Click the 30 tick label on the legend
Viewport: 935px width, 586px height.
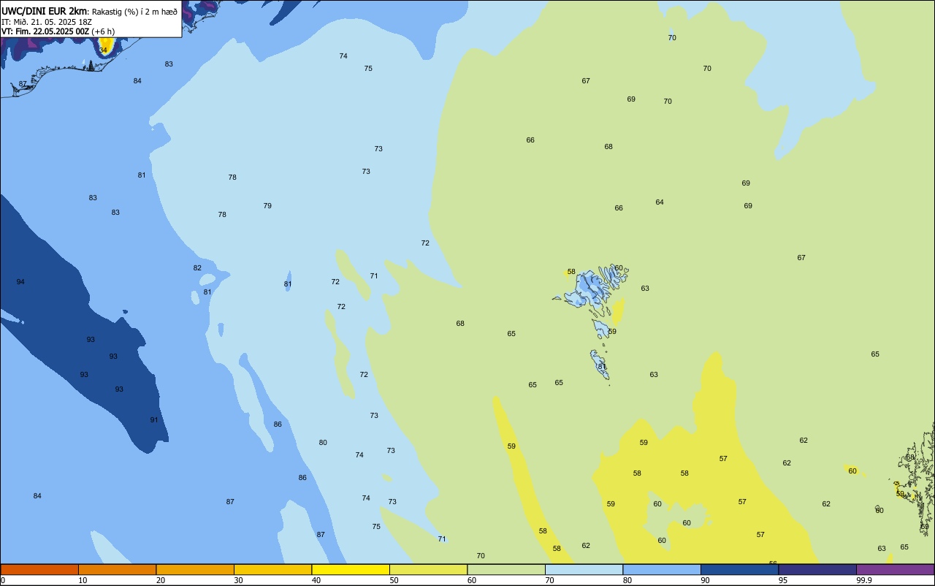click(238, 580)
